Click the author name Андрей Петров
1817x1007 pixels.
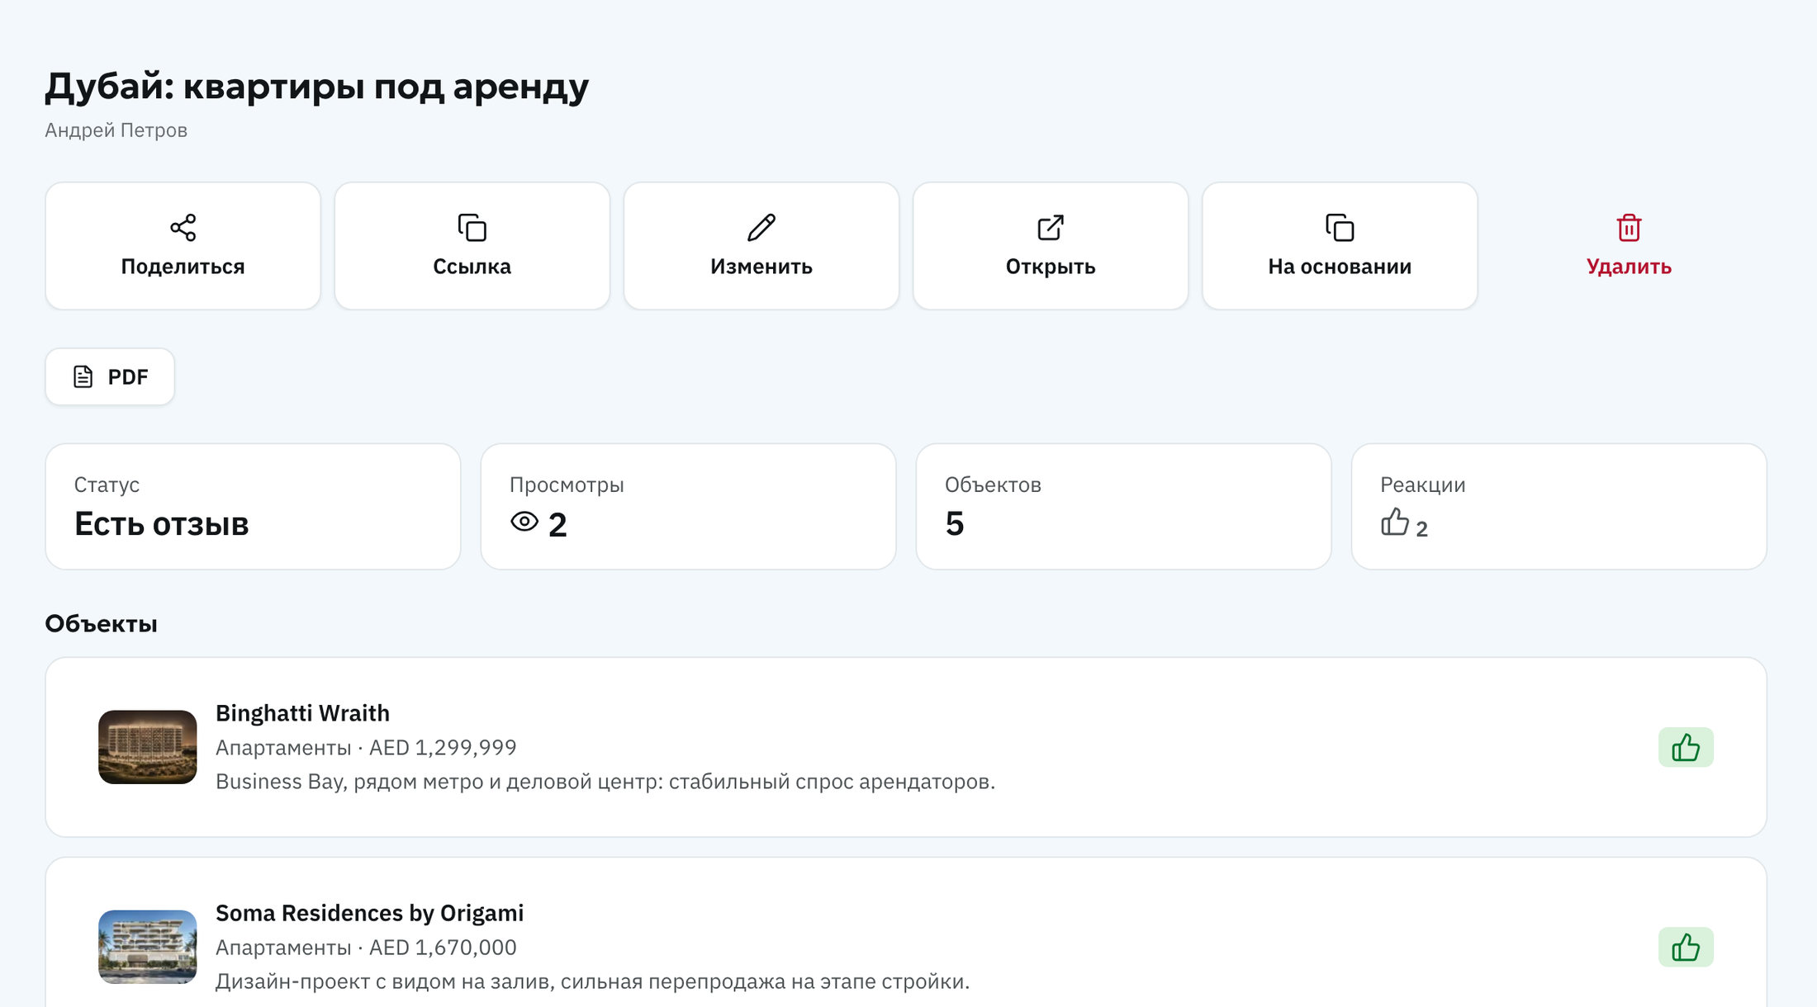click(x=116, y=130)
